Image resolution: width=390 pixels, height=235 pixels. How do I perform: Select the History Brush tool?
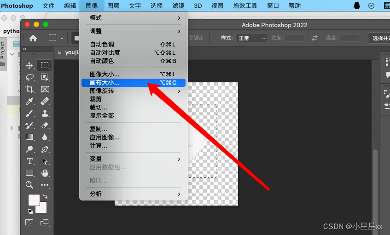29,125
